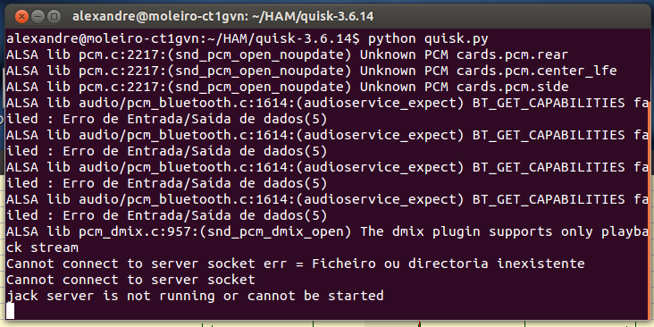Close the terminal window with the orange button
654x327 pixels.
point(21,17)
